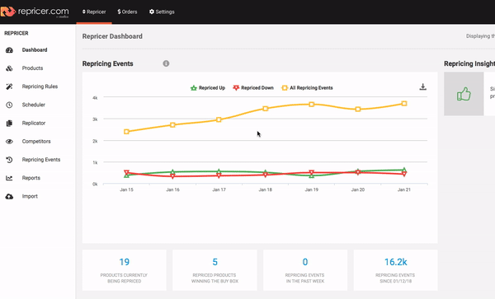Viewport: 495px width, 299px height.
Task: Open Competitors from the sidebar
Action: coord(36,142)
